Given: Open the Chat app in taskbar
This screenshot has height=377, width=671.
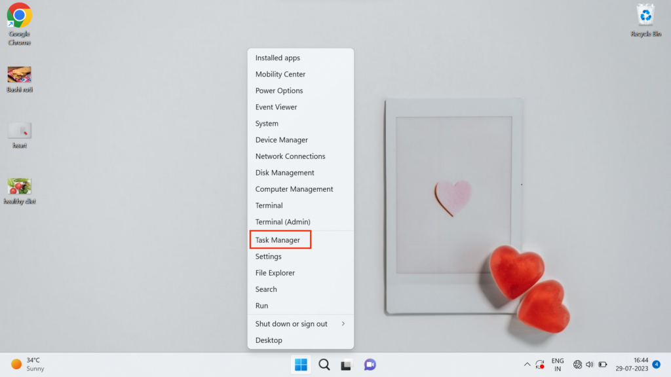Looking at the screenshot, I should (370, 365).
